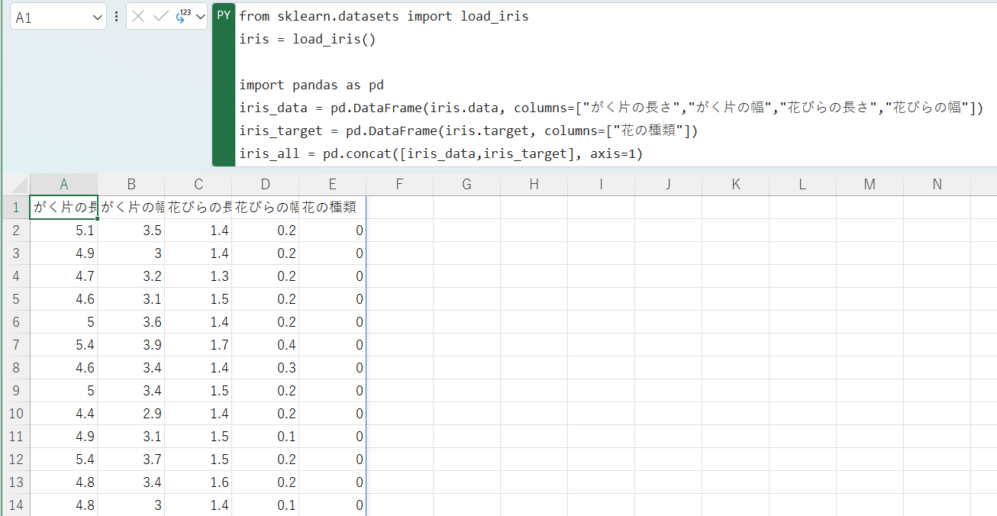Select row 2 header
Viewport: 997px width, 516px height.
pyautogui.click(x=15, y=230)
